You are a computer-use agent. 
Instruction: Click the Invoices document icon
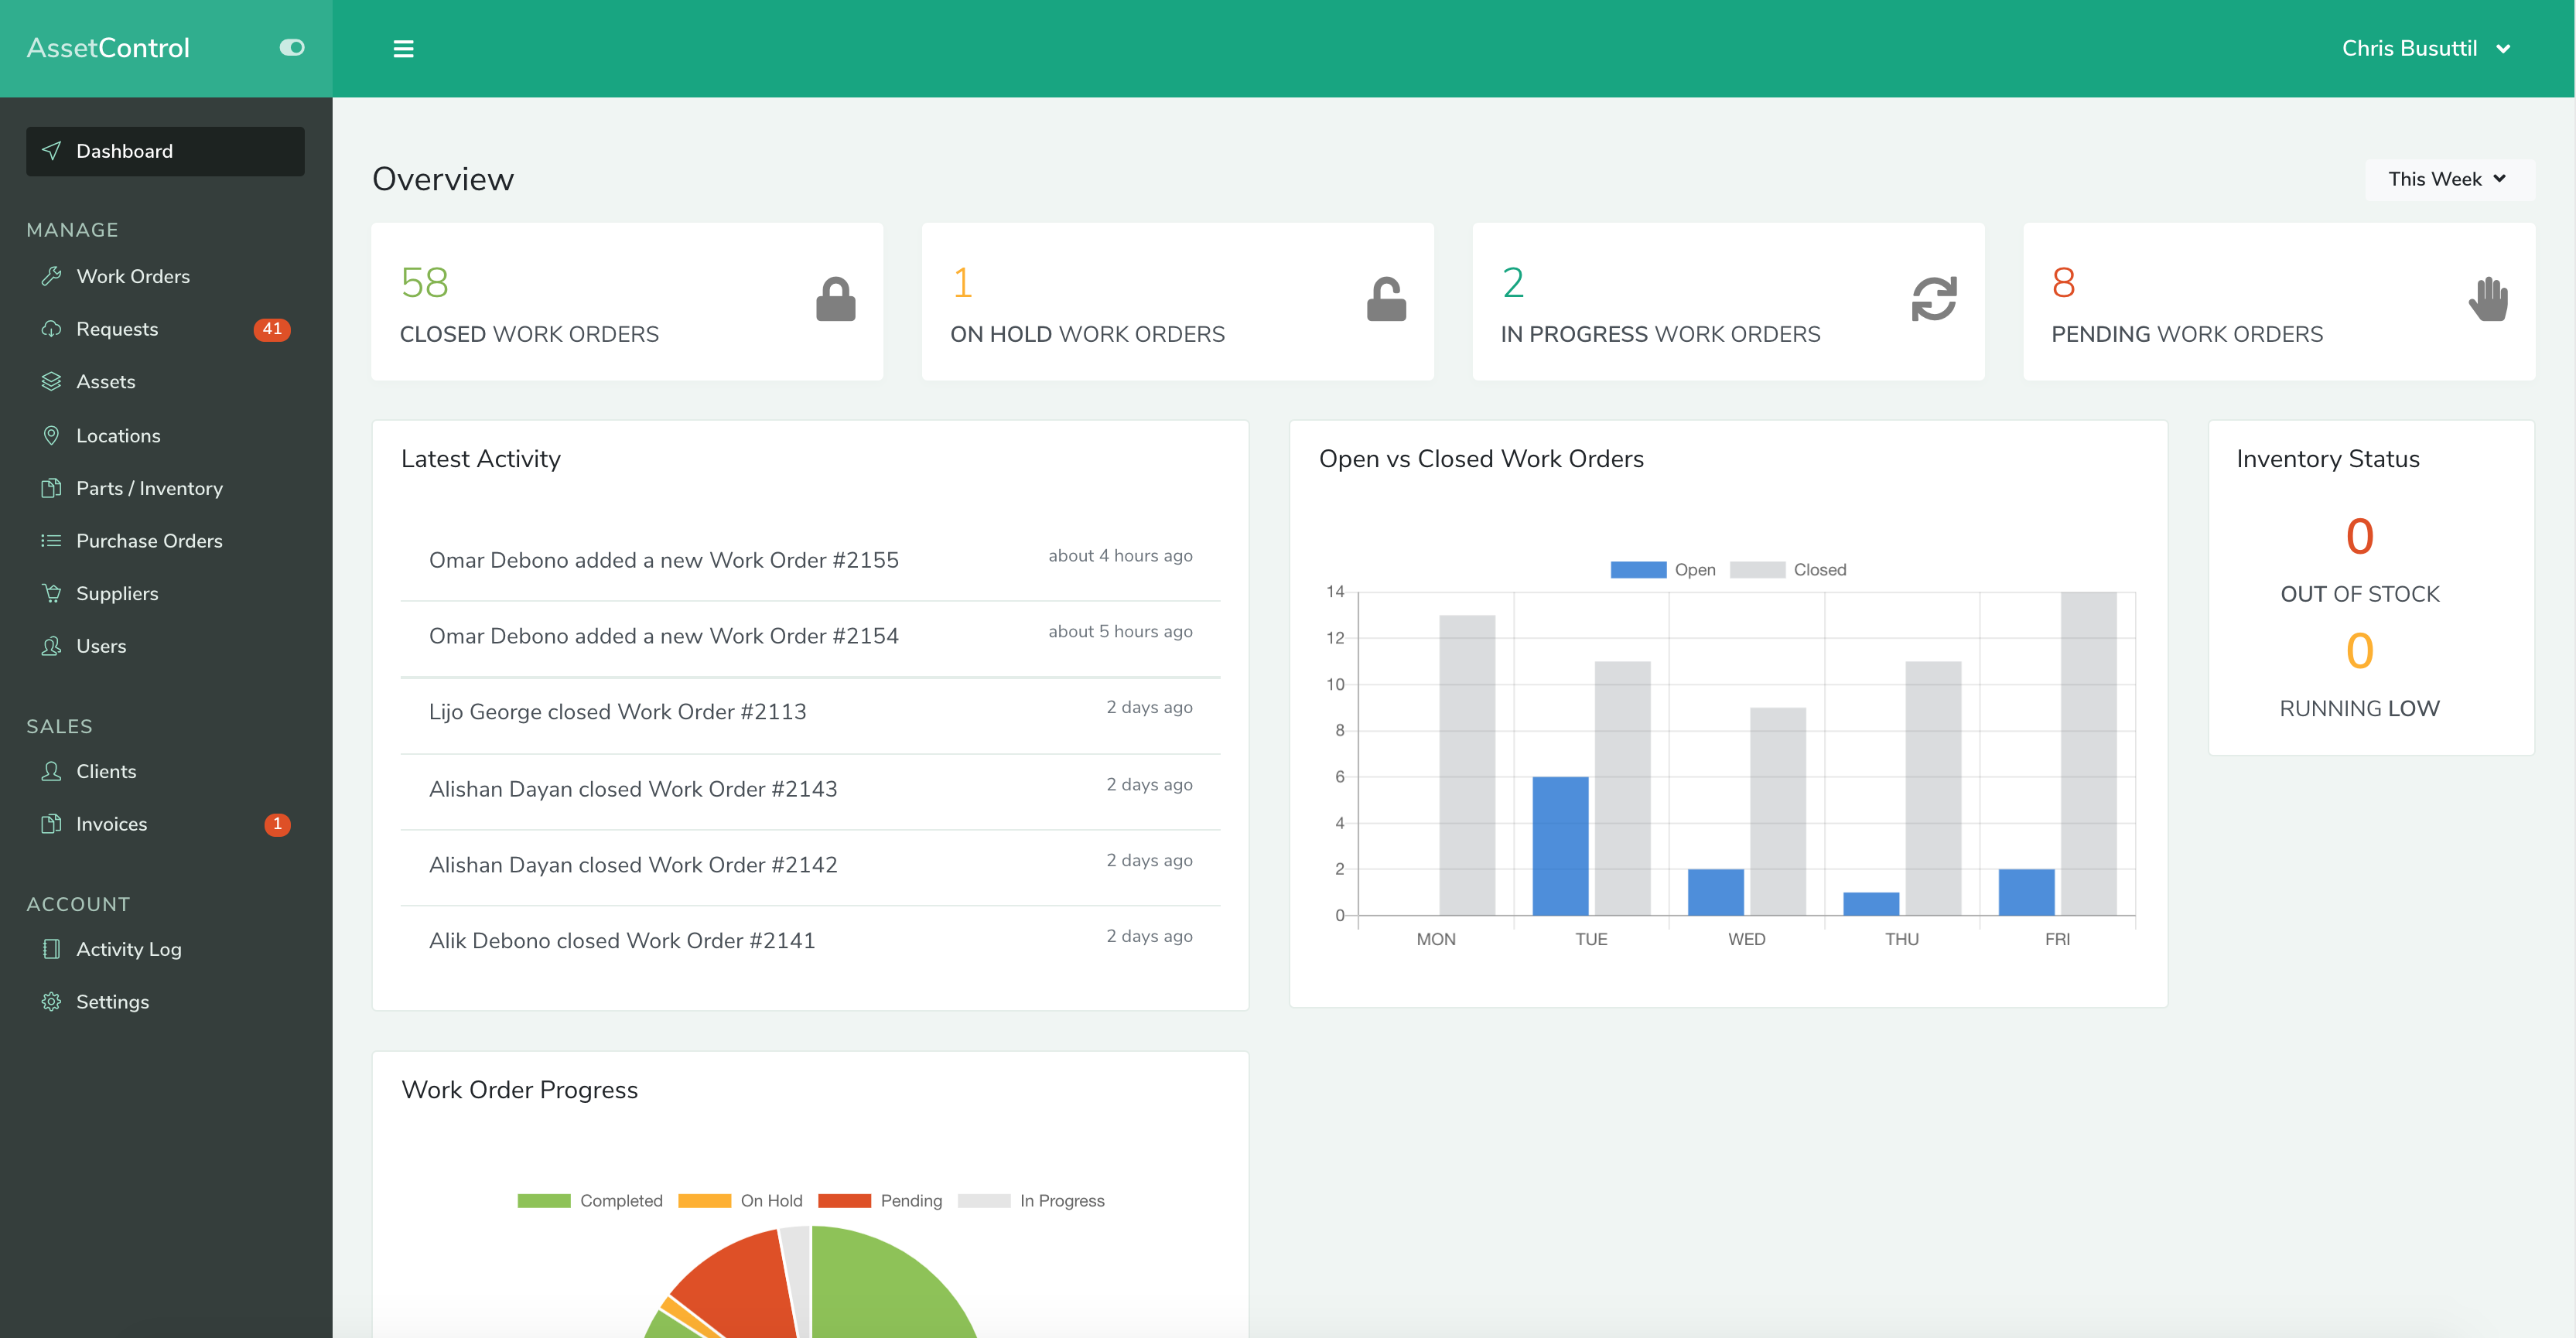point(51,824)
